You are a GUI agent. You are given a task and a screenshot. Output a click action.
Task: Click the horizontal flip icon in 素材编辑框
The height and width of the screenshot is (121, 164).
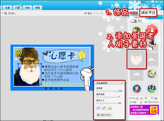click(x=98, y=108)
